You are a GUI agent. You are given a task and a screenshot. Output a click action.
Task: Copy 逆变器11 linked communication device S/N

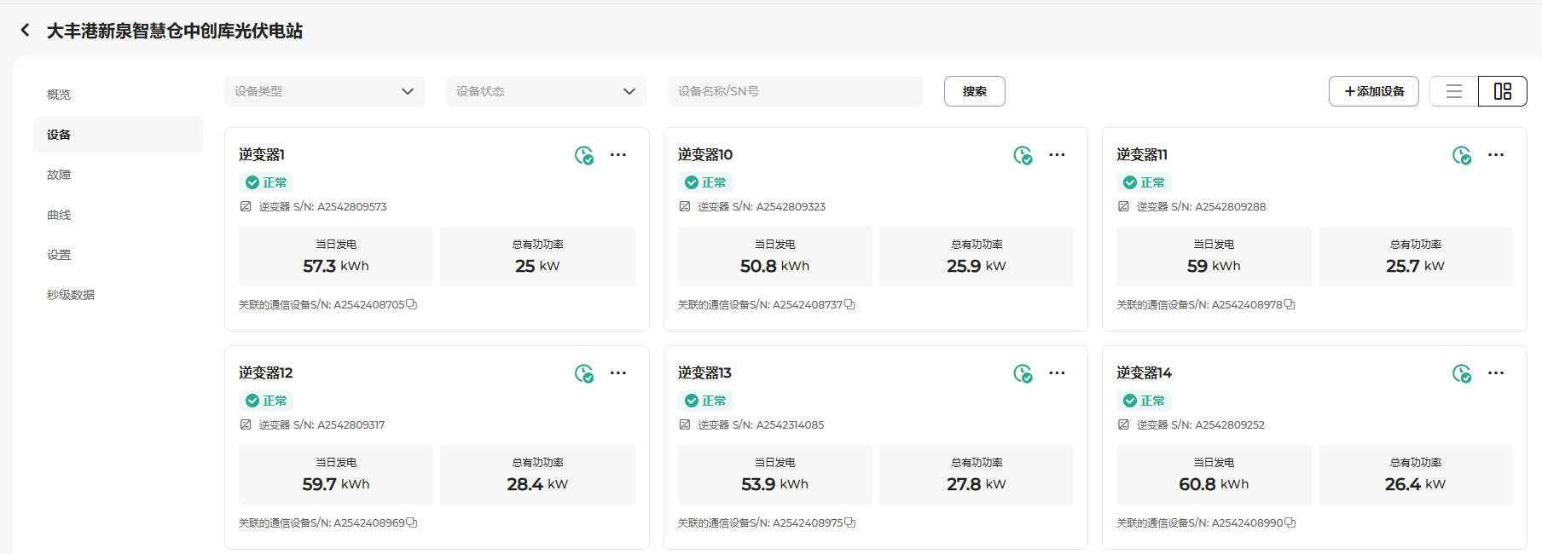(1290, 304)
